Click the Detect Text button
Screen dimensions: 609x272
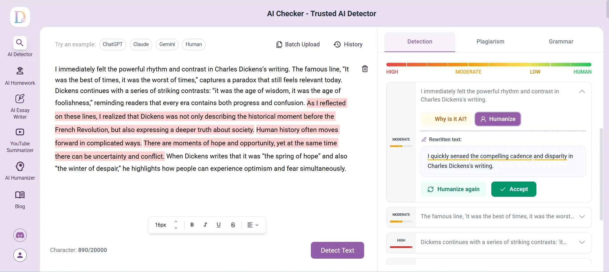(x=337, y=250)
